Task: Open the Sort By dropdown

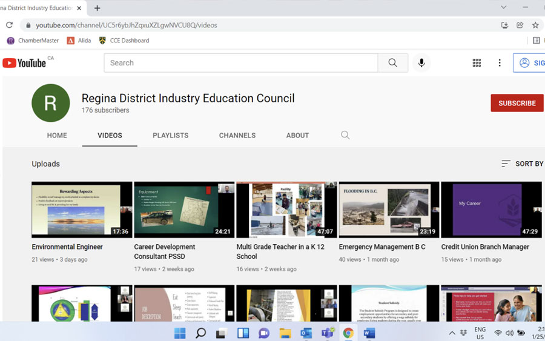Action: point(522,164)
